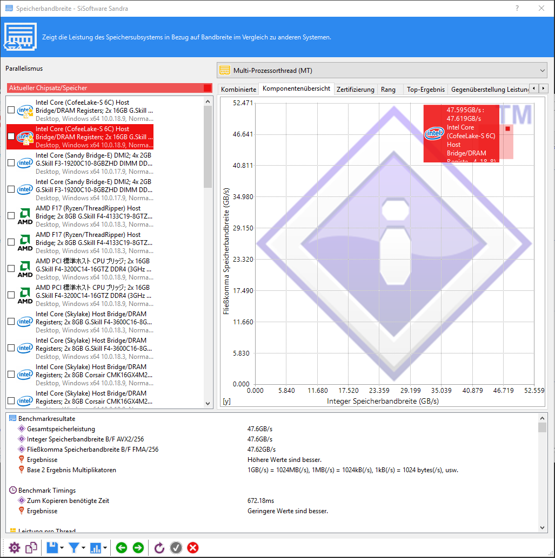
Task: Click the 47.62GB/s result value
Action: coord(261,450)
